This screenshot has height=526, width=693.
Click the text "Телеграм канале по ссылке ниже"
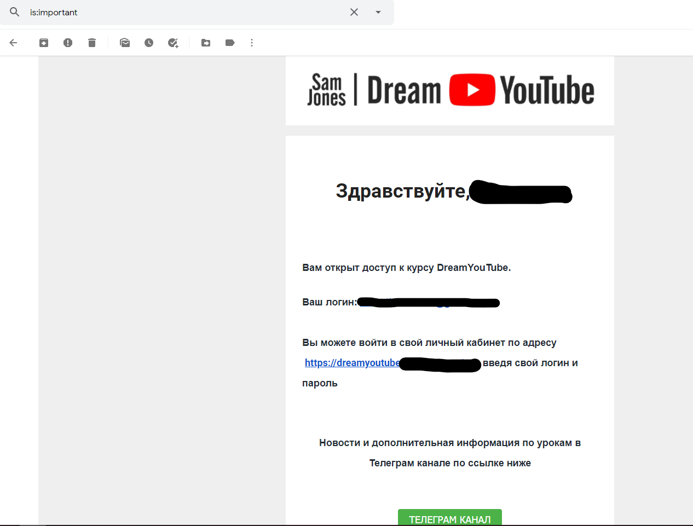(450, 463)
